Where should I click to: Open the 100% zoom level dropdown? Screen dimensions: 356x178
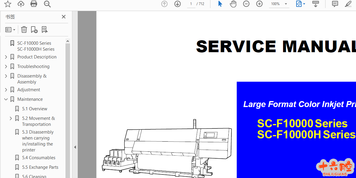[x=286, y=4]
